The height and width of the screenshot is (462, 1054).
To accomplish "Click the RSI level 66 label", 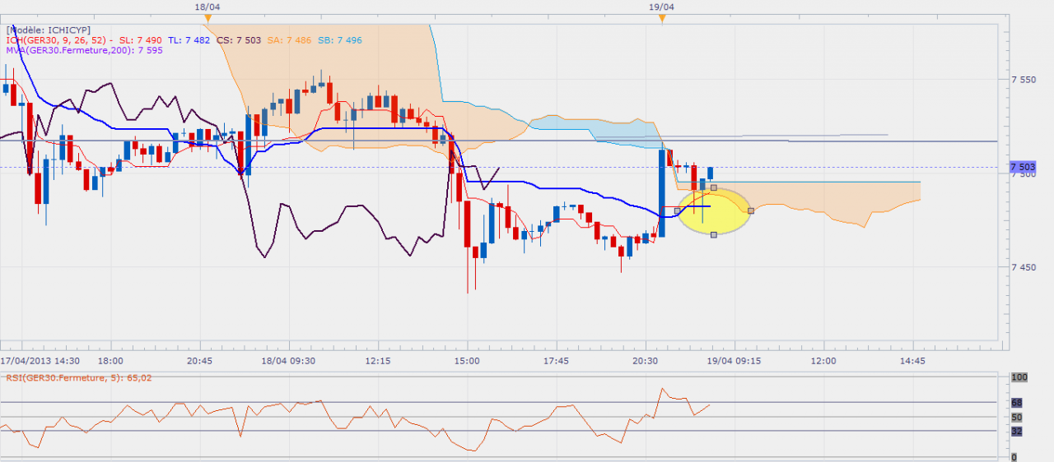I will [x=1017, y=403].
